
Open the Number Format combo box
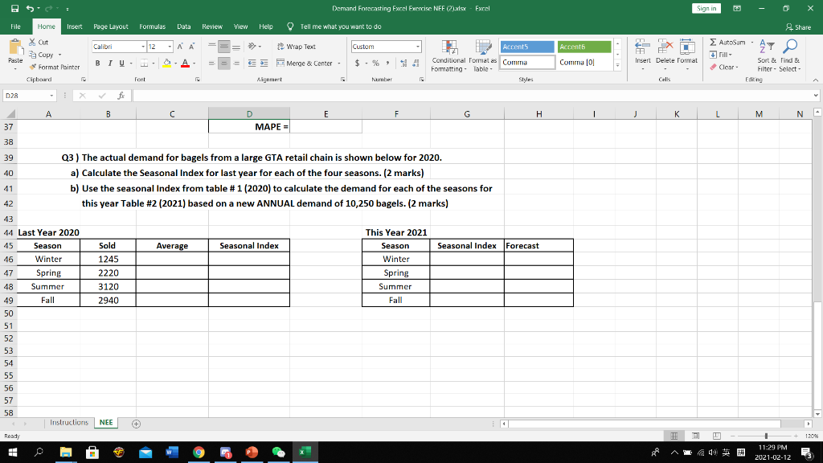coord(386,47)
